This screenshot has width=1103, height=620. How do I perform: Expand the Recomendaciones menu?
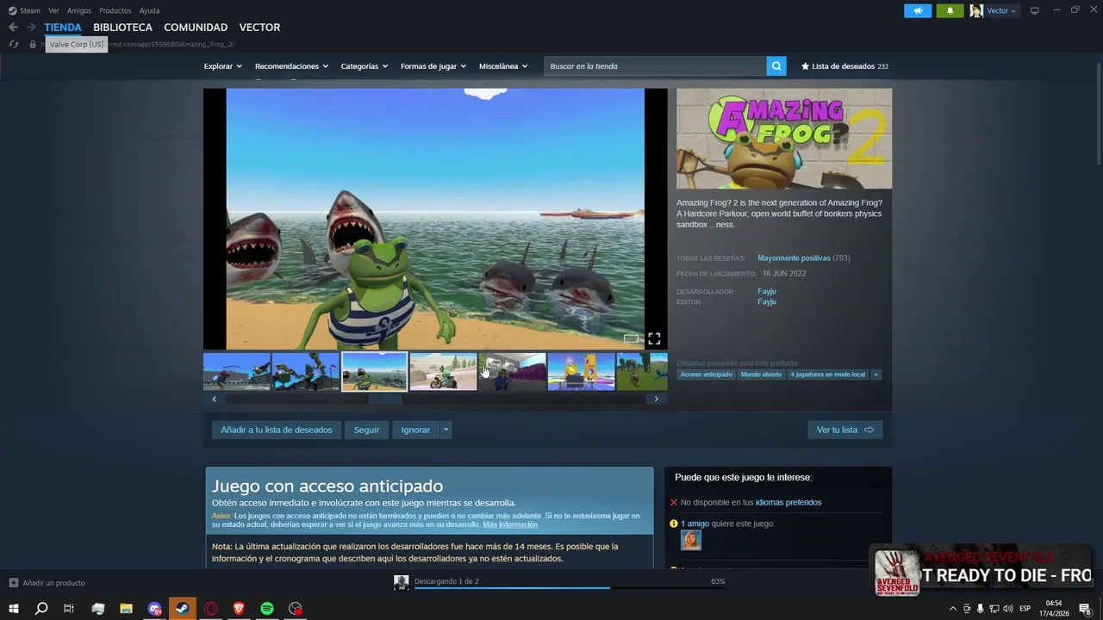(x=291, y=66)
